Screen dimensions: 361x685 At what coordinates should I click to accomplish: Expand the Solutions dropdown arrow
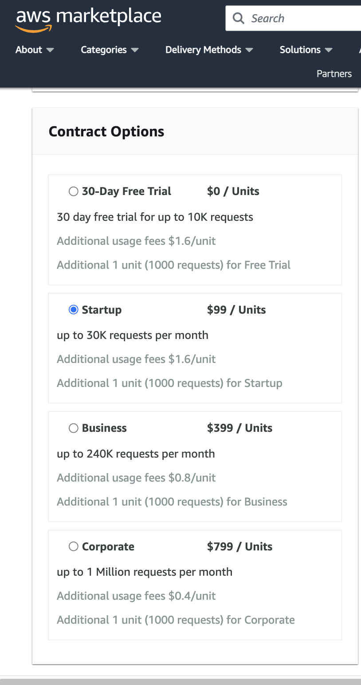329,50
